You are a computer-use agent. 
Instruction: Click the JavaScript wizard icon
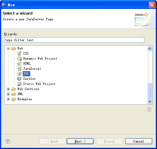tap(19, 69)
